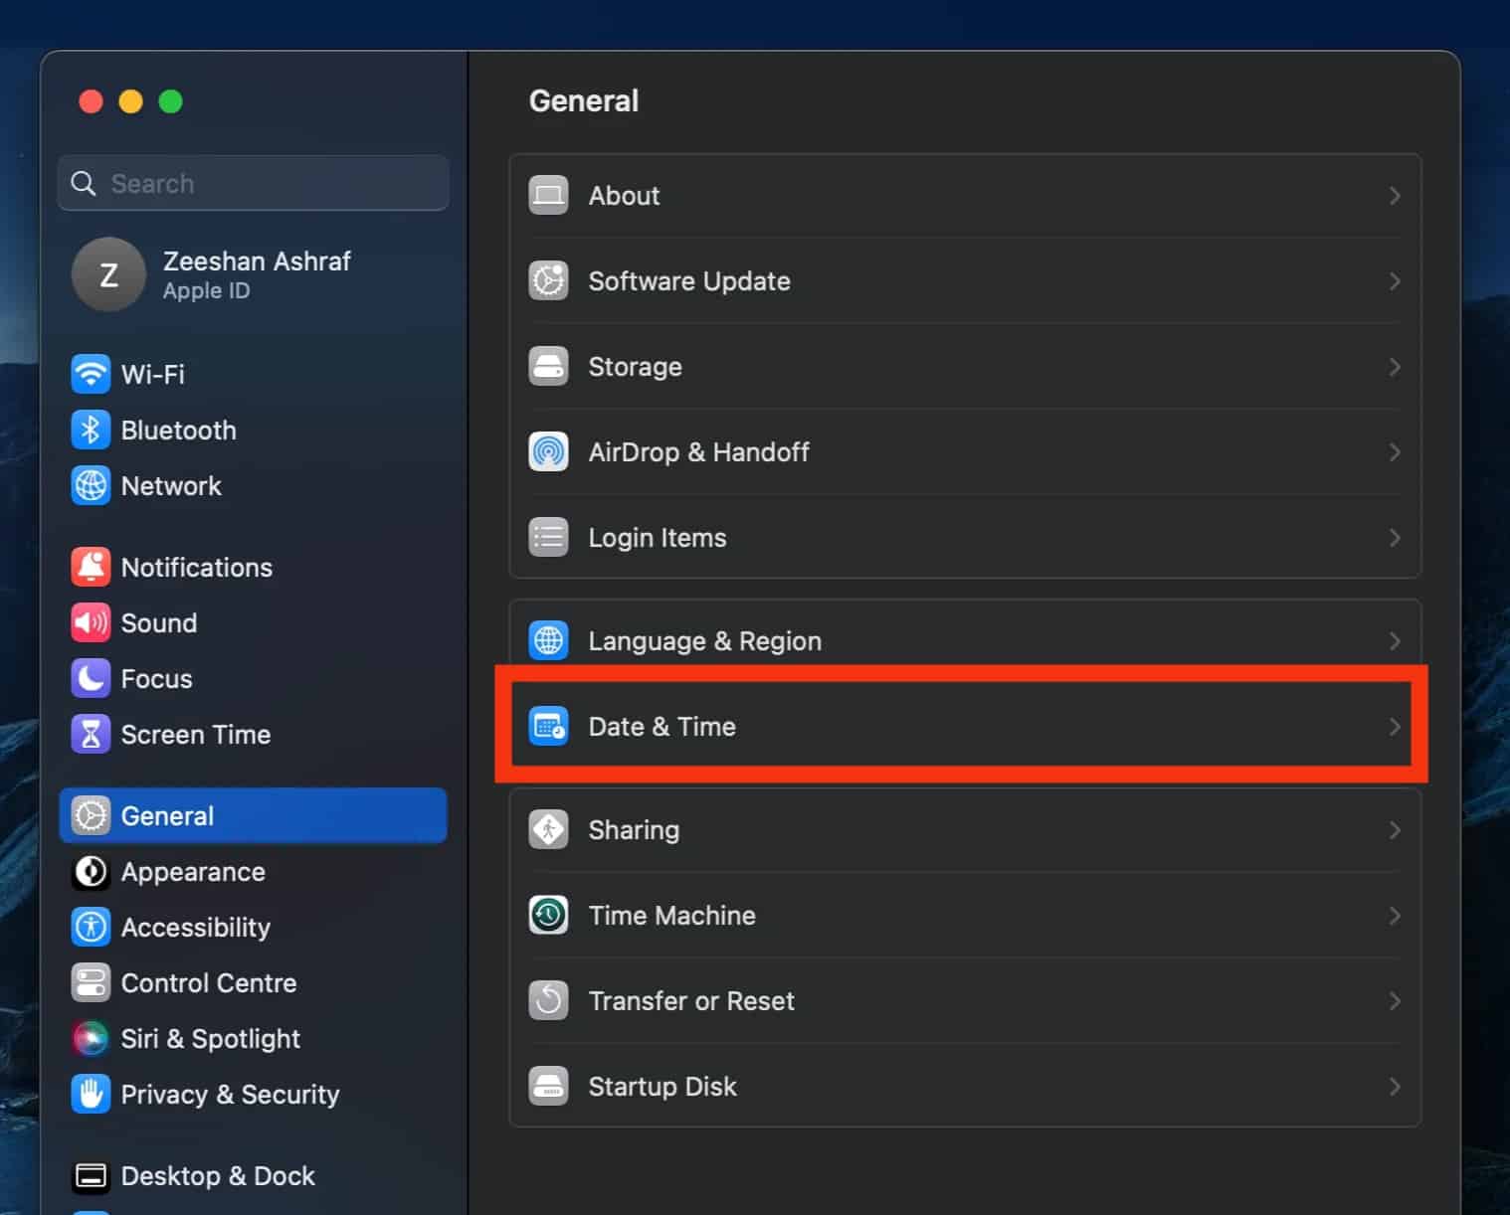Click the Bluetooth icon in sidebar
Image resolution: width=1510 pixels, height=1215 pixels.
(91, 430)
